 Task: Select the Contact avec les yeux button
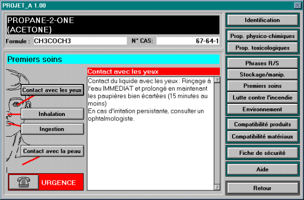coord(52,90)
